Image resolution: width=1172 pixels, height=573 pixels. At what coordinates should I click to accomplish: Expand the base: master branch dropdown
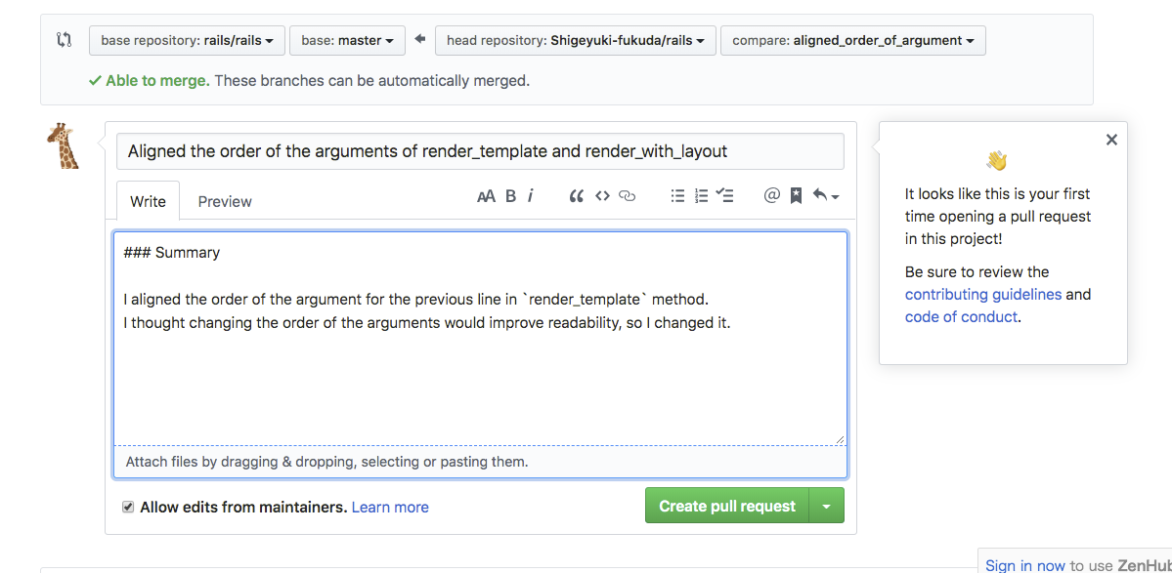click(x=347, y=41)
